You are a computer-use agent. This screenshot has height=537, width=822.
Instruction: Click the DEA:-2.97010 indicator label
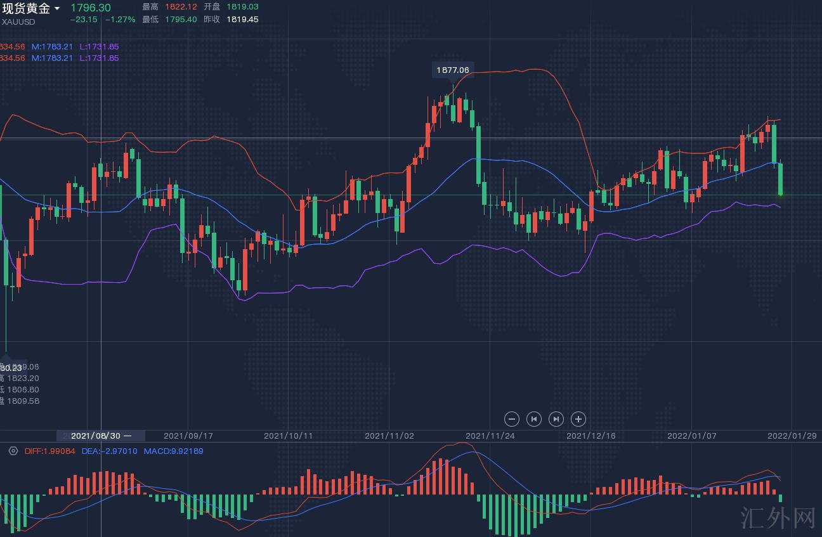109,451
